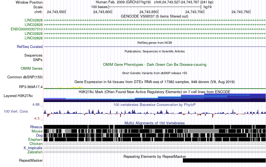Open GTEx Gene Expression in 54 tissues title
The image size is (266, 167).
[155, 82]
